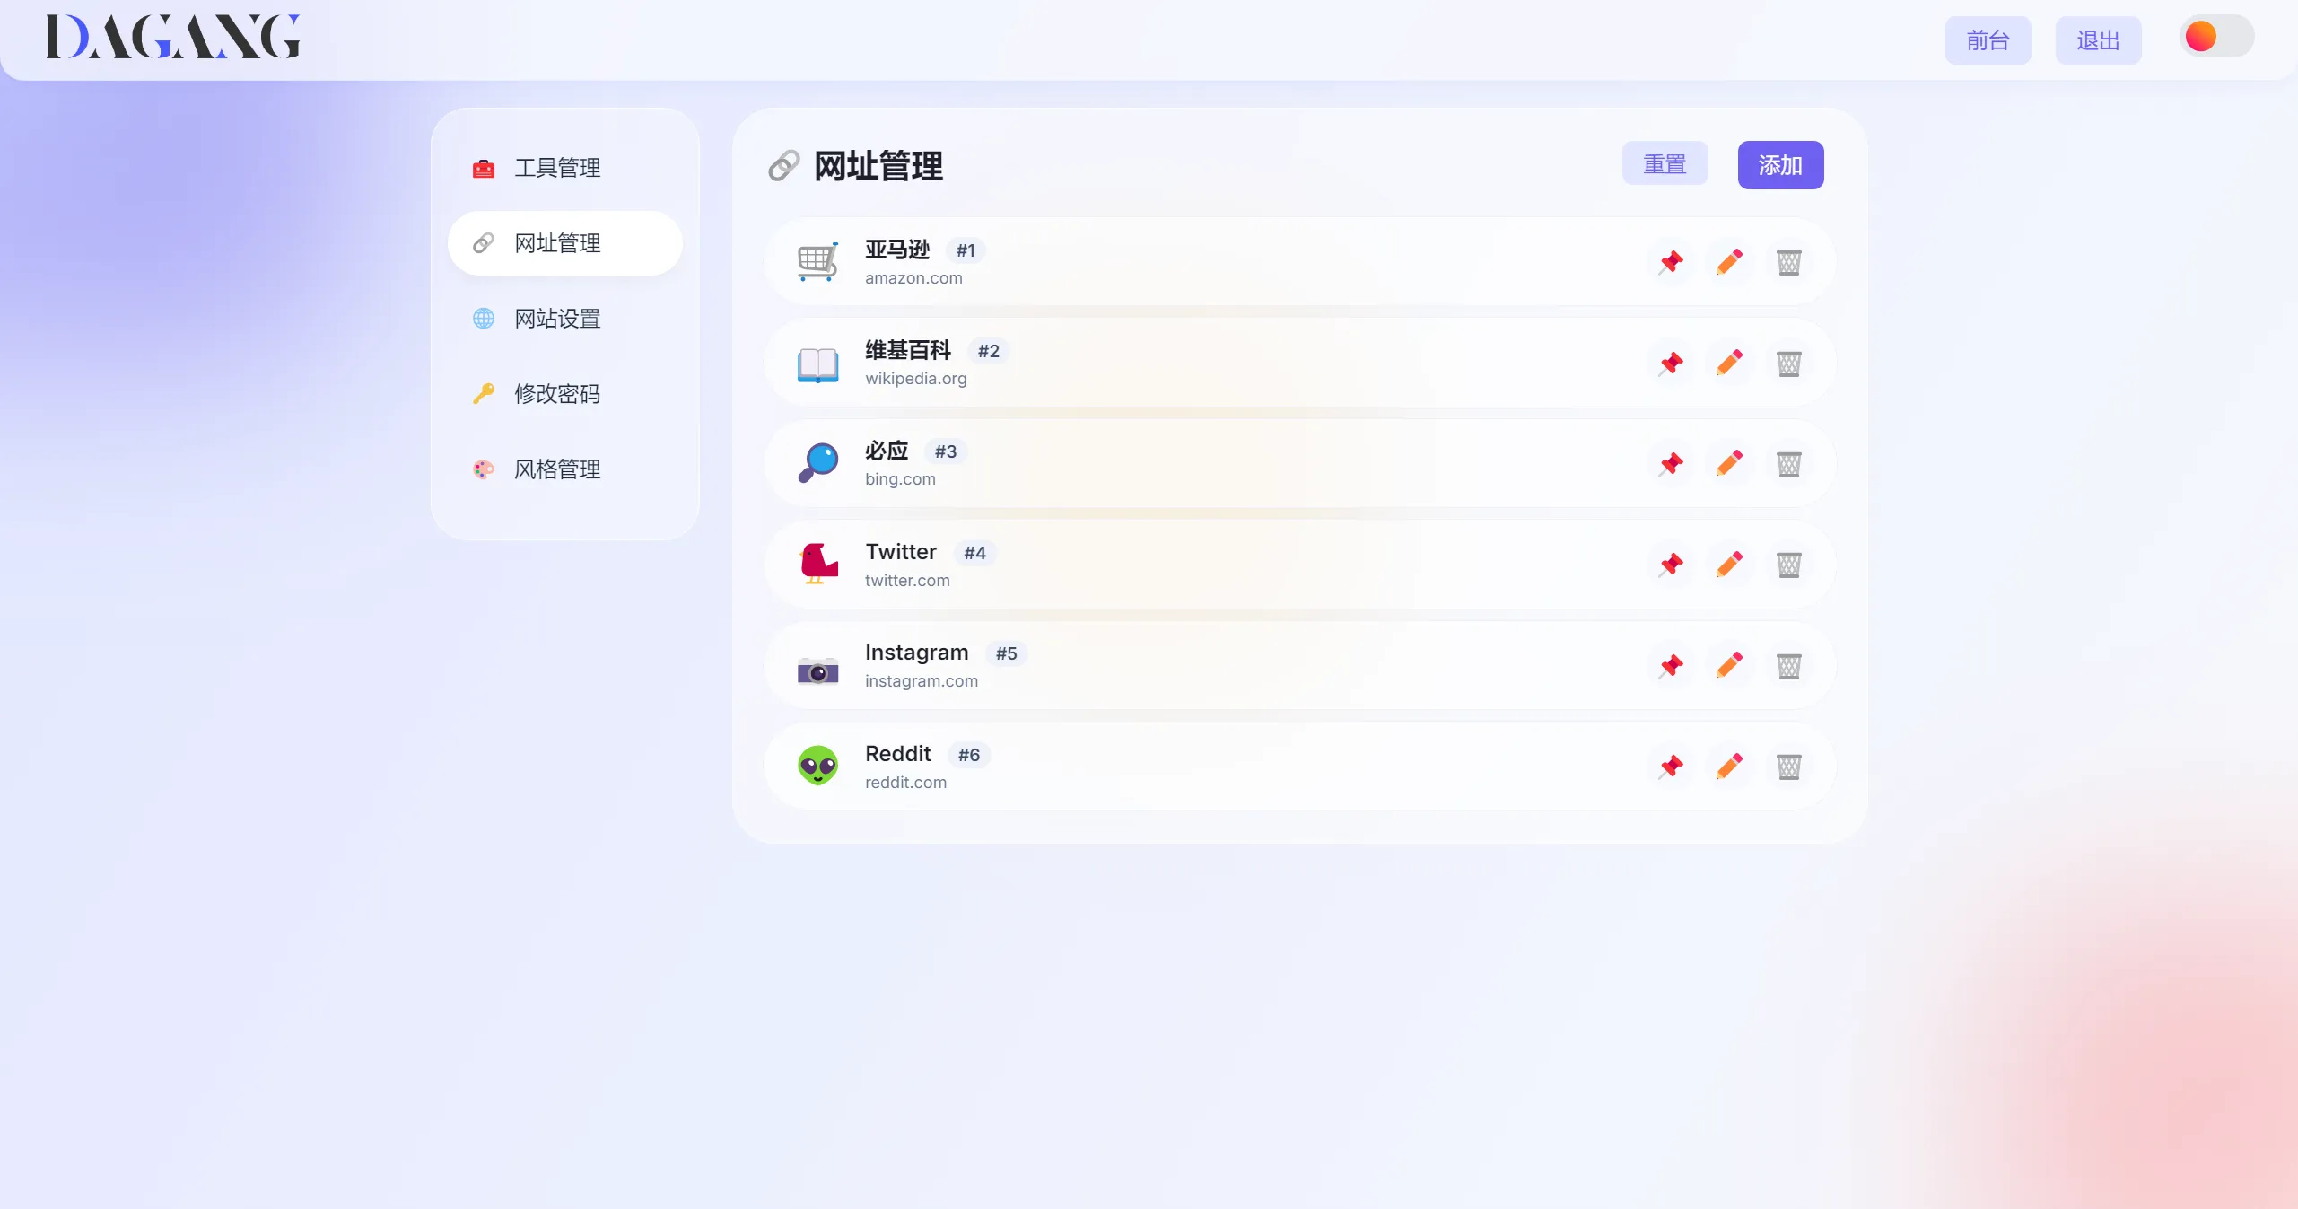Click the camera icon for Instagram
Screen dimensions: 2298x1209
tap(818, 670)
